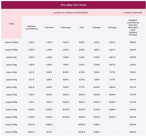Screen dimensions: 146x137
Task: Click the 12,08 € Belgique Luxembourg price for 15kg
Action: point(32,110)
